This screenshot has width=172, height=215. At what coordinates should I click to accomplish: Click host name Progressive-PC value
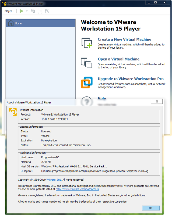pos(50,157)
